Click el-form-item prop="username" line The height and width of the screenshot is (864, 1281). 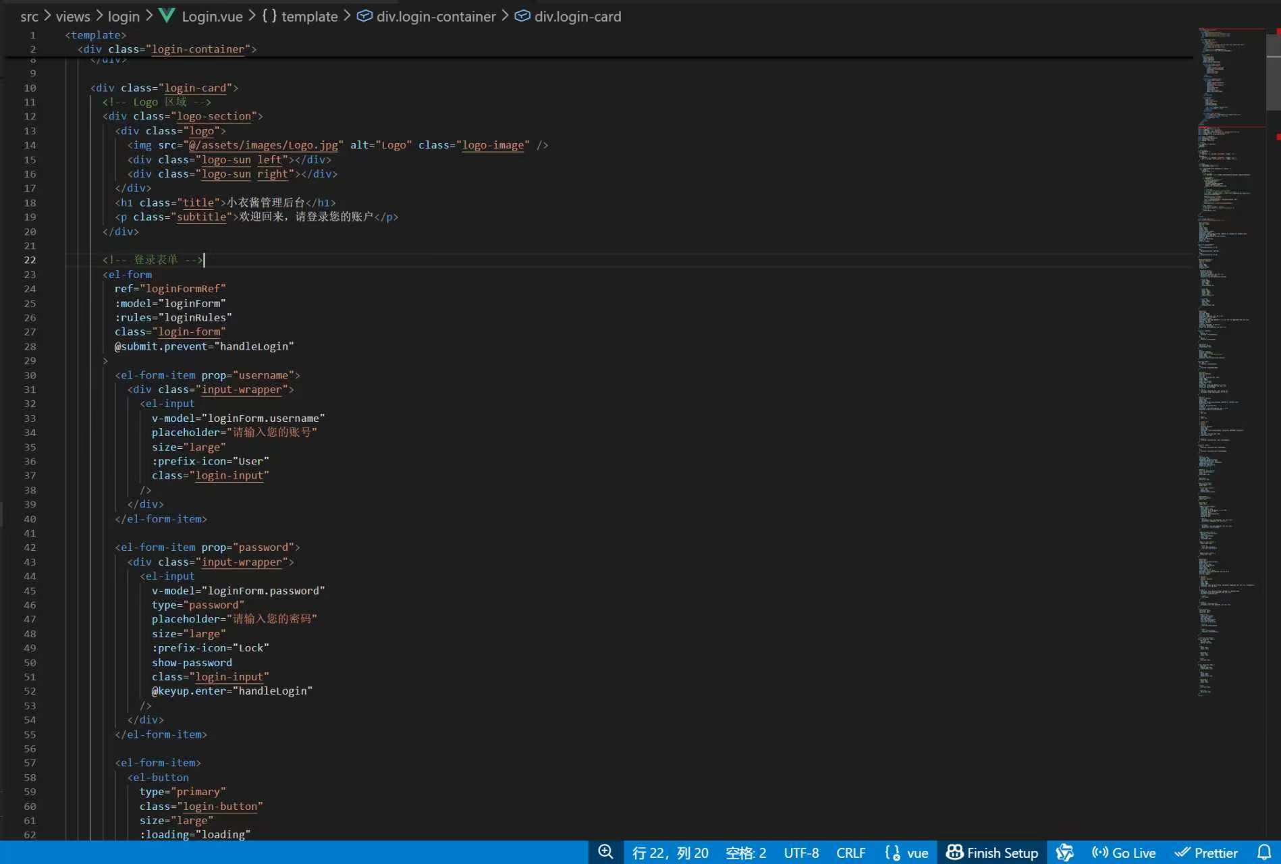pos(207,375)
